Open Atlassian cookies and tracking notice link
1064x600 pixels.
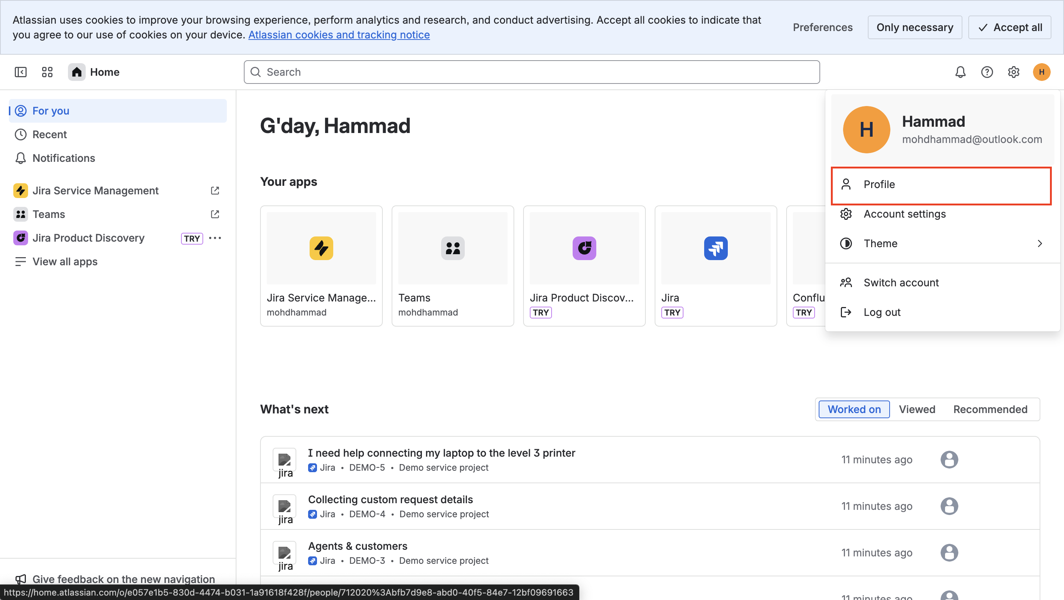tap(339, 35)
